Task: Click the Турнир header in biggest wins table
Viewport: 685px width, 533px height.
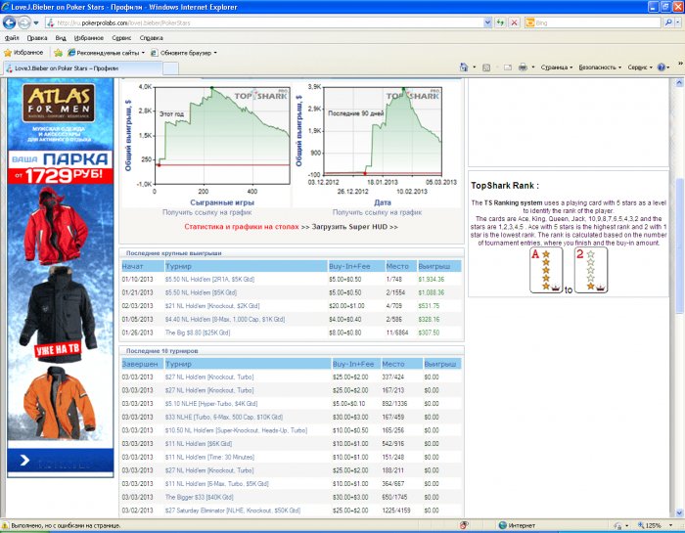Action: (x=246, y=266)
